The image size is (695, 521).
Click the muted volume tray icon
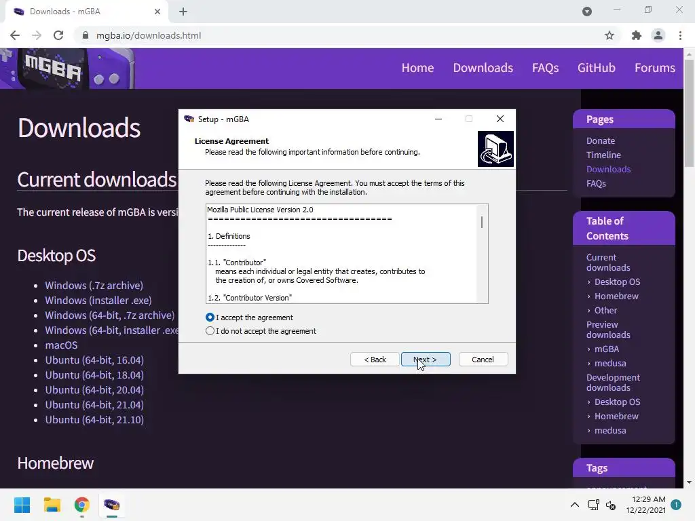click(611, 505)
